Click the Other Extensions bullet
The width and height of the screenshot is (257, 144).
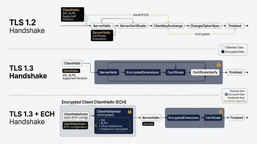point(110,126)
